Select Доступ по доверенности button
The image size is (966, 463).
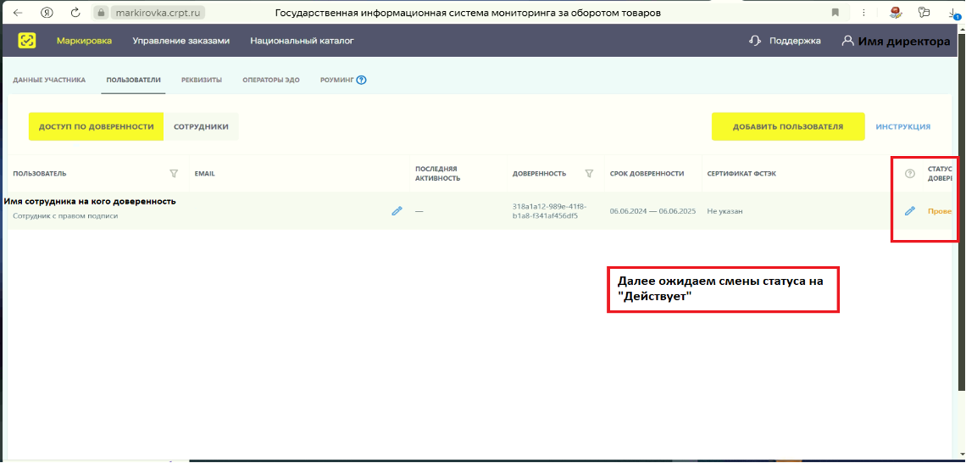tap(96, 126)
